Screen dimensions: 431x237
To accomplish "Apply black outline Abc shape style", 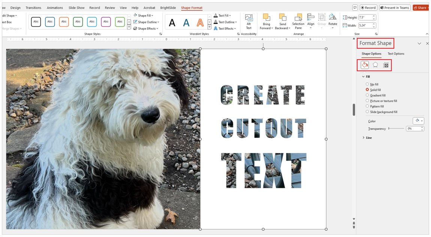I will 36,22.
